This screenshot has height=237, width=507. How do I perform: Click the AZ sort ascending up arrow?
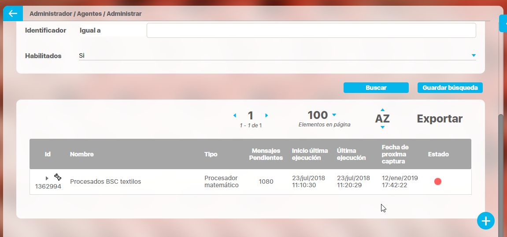pos(382,110)
